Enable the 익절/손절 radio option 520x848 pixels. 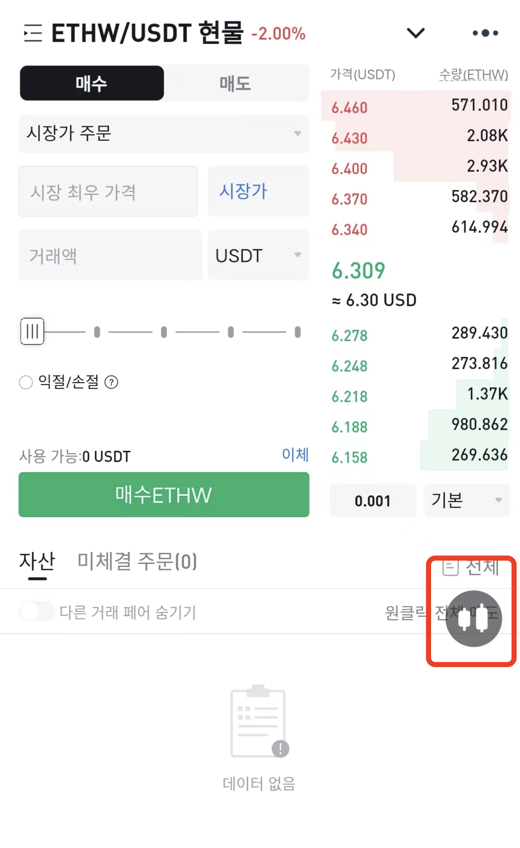[26, 383]
